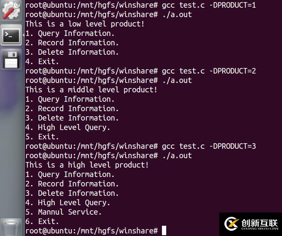The width and height of the screenshot is (282, 236).
Task: Click the first "1. Query Information." line
Action: (x=70, y=33)
